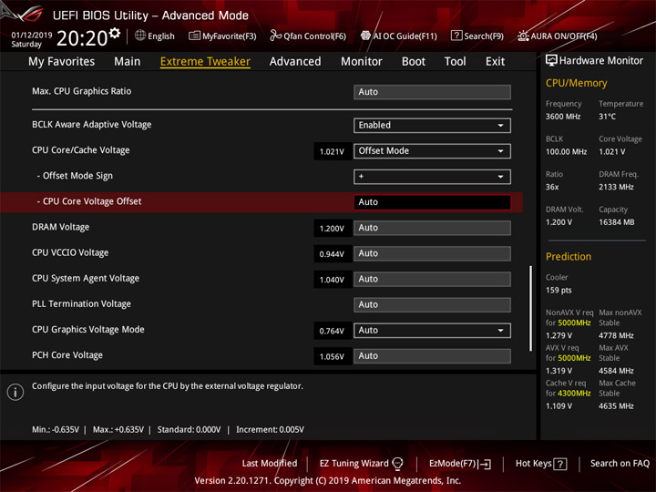This screenshot has height=492, width=656.
Task: Click the Hot Keys question mark icon
Action: [x=560, y=464]
